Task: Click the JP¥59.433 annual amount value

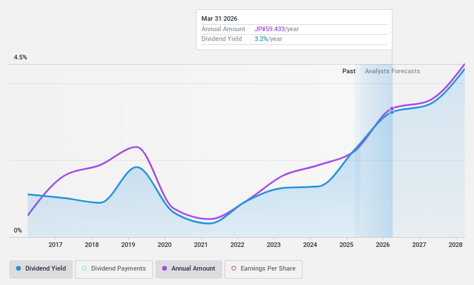Action: click(x=270, y=29)
